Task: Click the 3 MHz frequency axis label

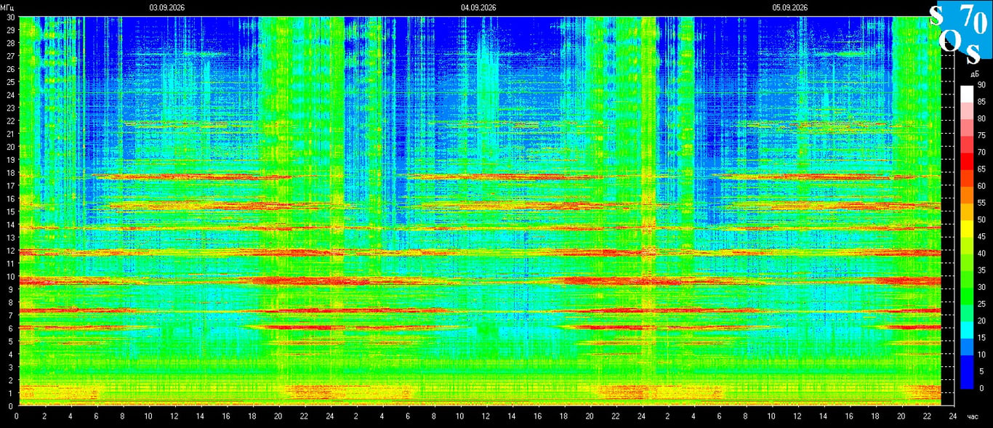Action: pos(12,367)
